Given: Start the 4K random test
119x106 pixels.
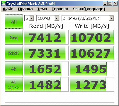Looking at the screenshot, I should 14,69.
